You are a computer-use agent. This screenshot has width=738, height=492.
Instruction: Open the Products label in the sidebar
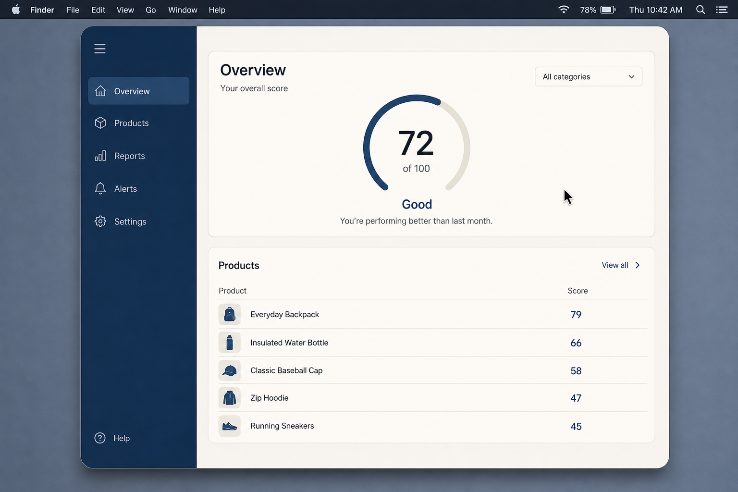point(132,123)
